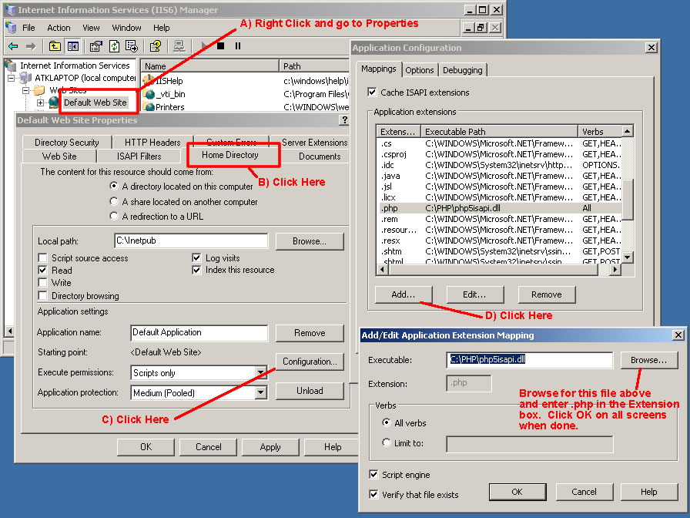690x518 pixels.
Task: Click the connect to computer toolbar icon
Action: coord(179,45)
